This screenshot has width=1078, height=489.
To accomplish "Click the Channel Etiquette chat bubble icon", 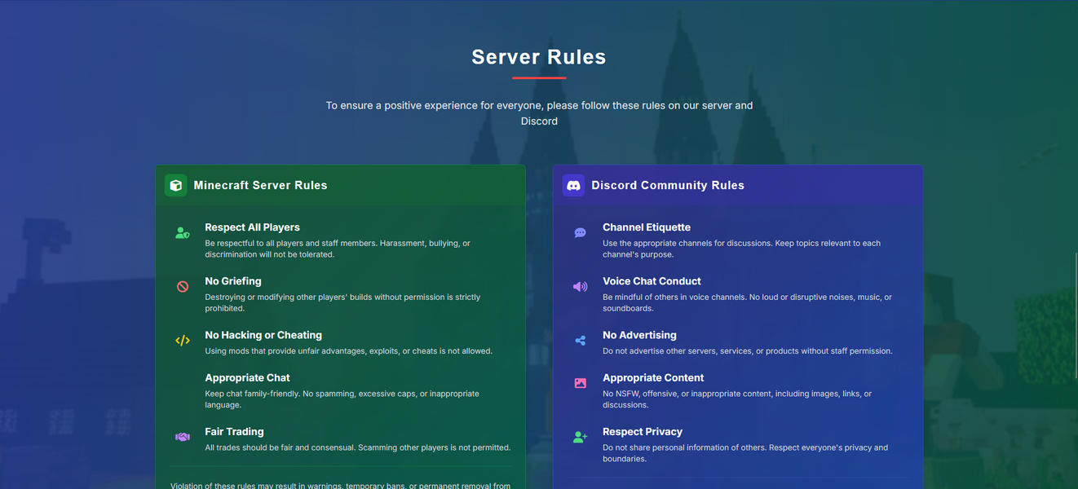I will (580, 233).
